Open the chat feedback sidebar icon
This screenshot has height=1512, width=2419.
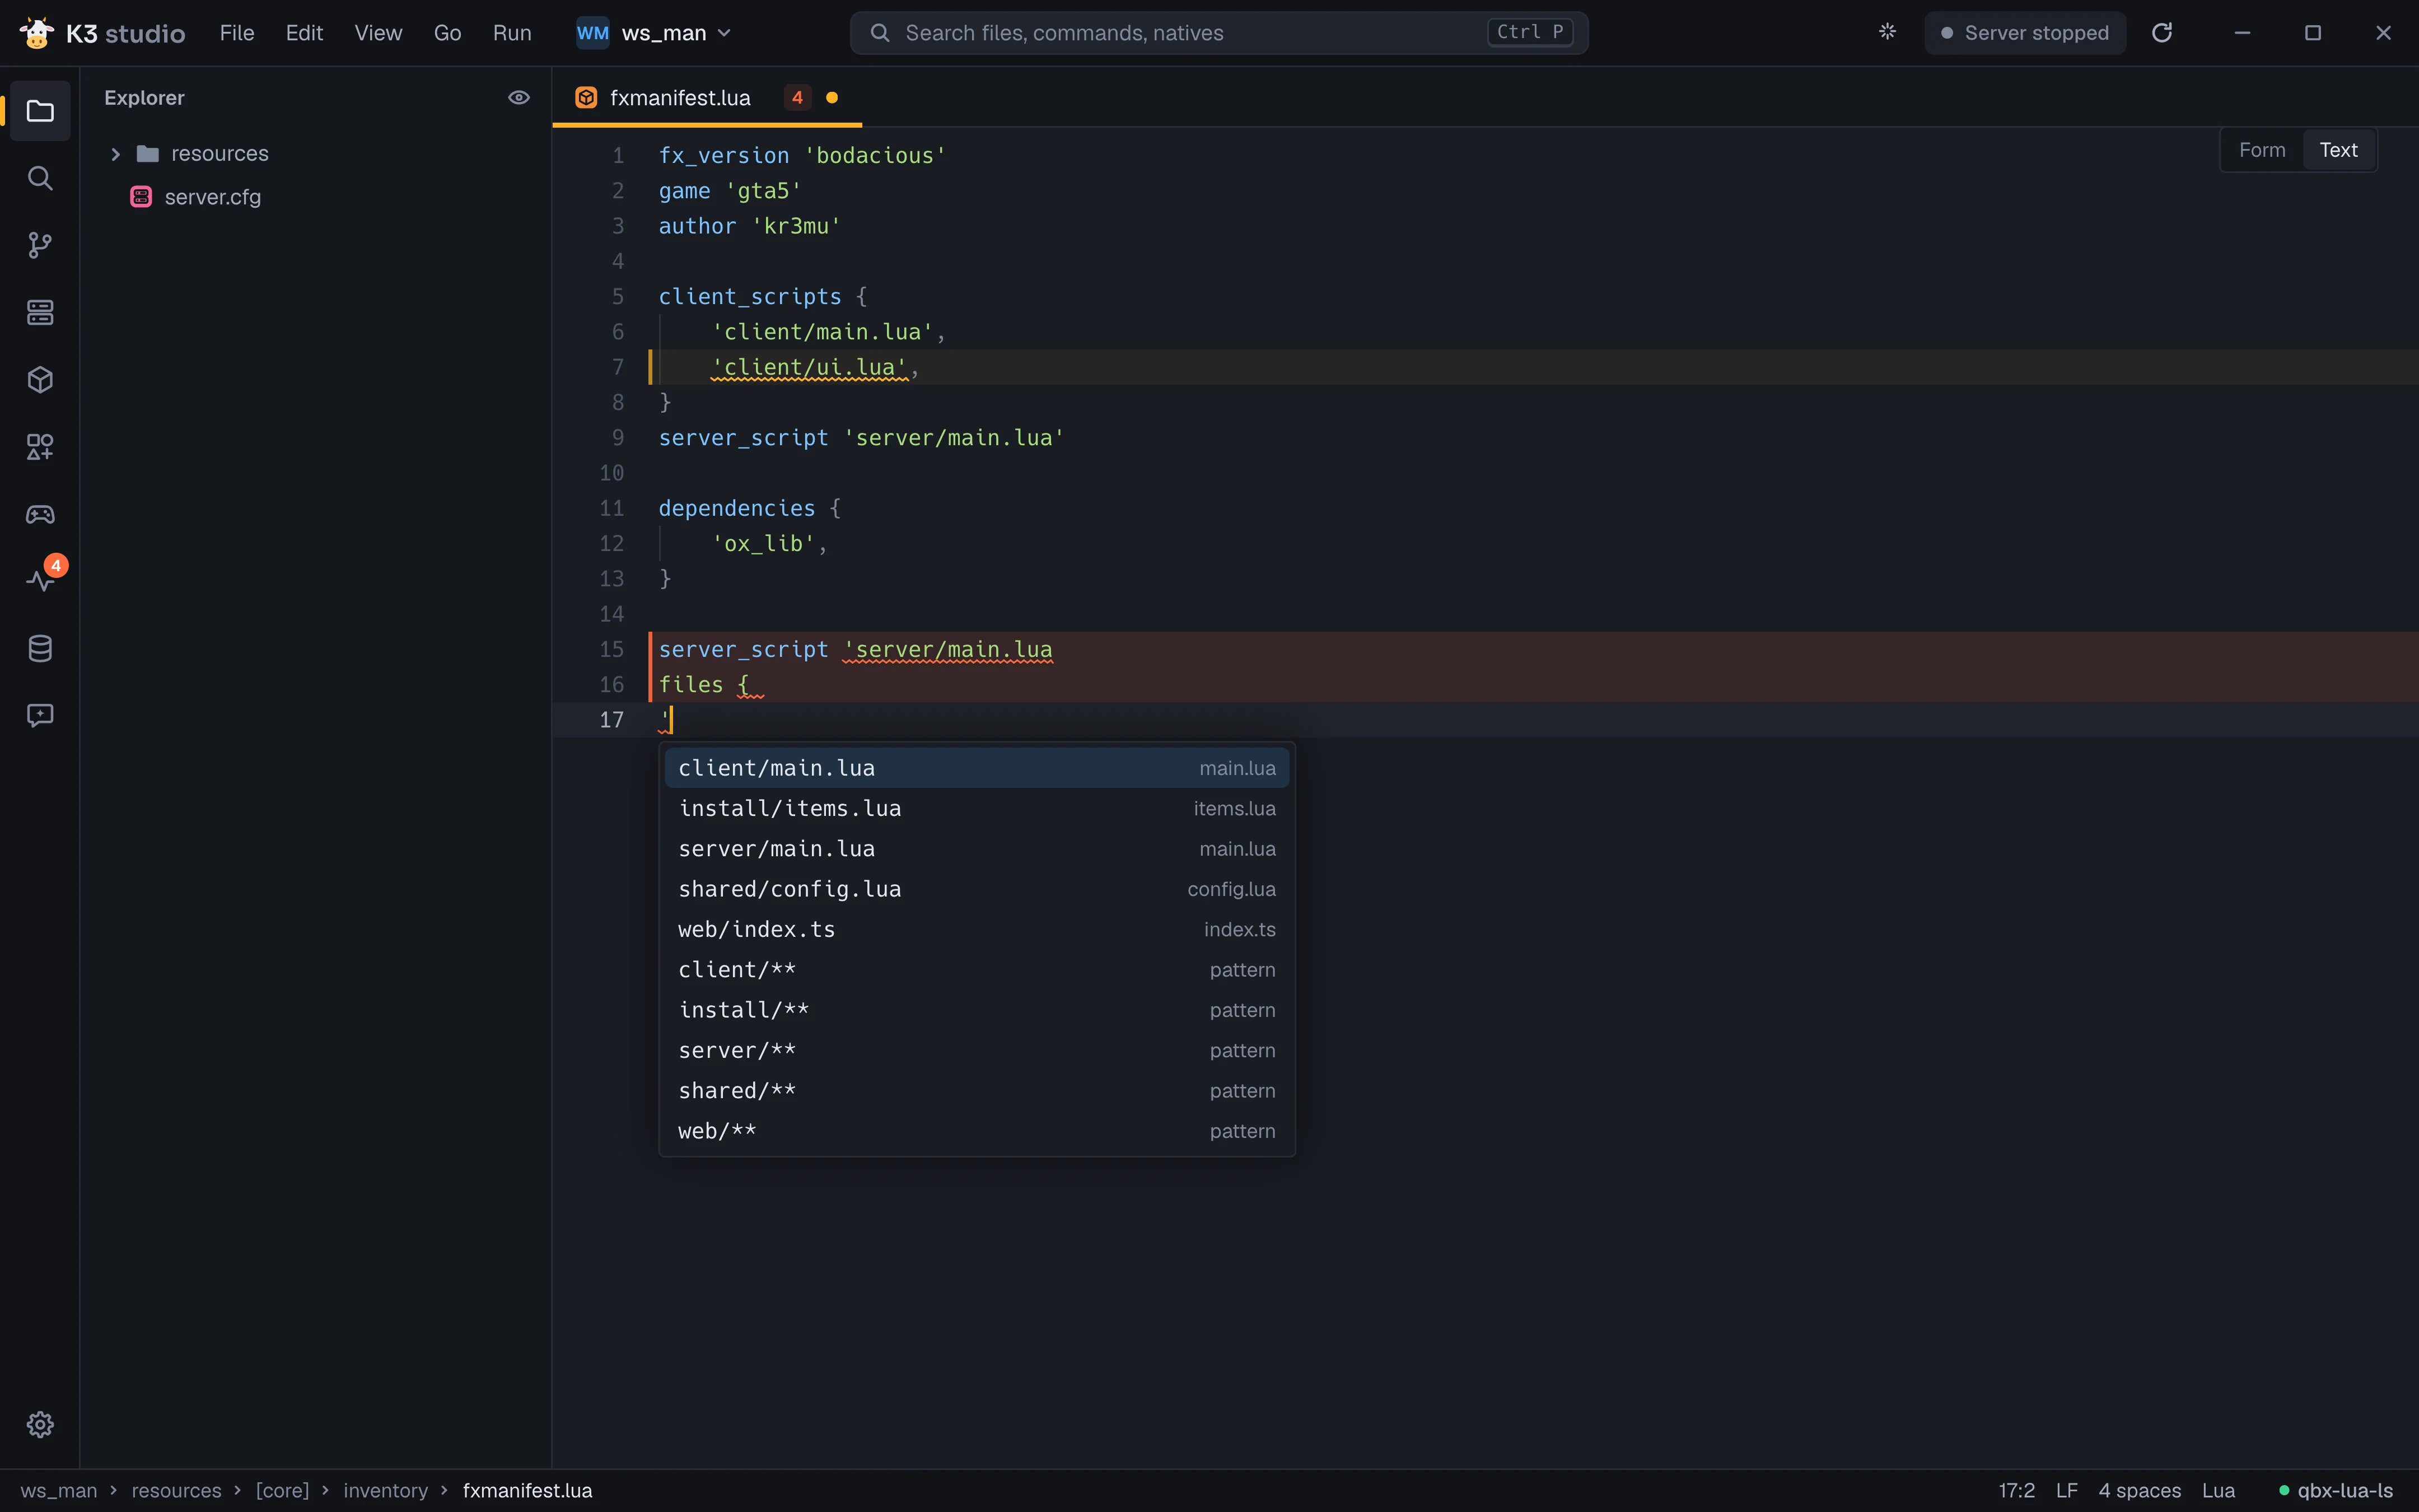40,715
